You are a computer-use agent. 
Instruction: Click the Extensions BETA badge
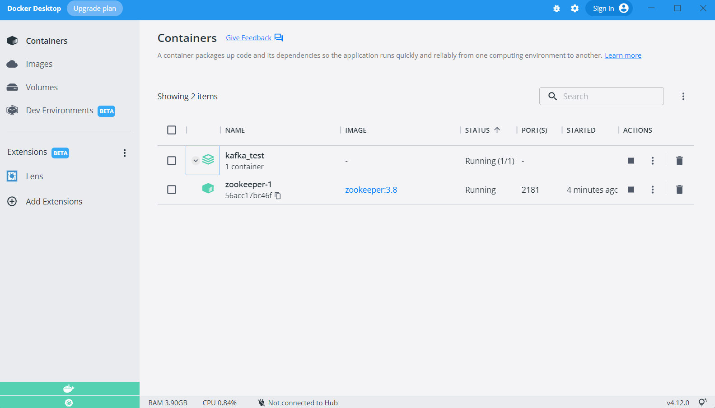[x=60, y=153]
